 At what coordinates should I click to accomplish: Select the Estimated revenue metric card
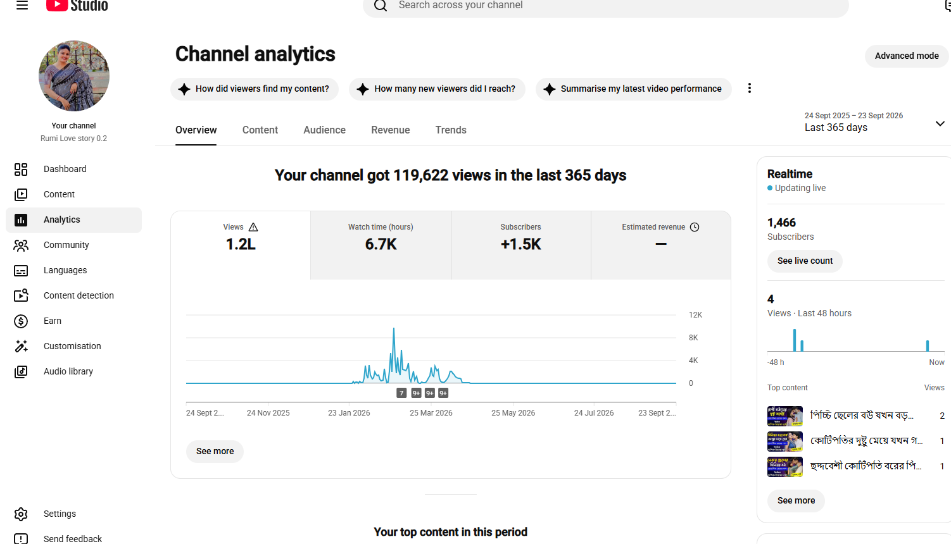661,245
